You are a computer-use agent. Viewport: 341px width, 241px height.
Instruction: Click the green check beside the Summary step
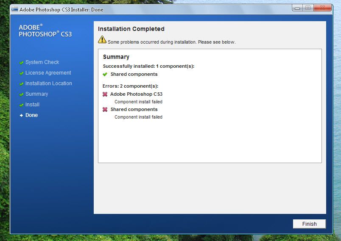(x=21, y=94)
